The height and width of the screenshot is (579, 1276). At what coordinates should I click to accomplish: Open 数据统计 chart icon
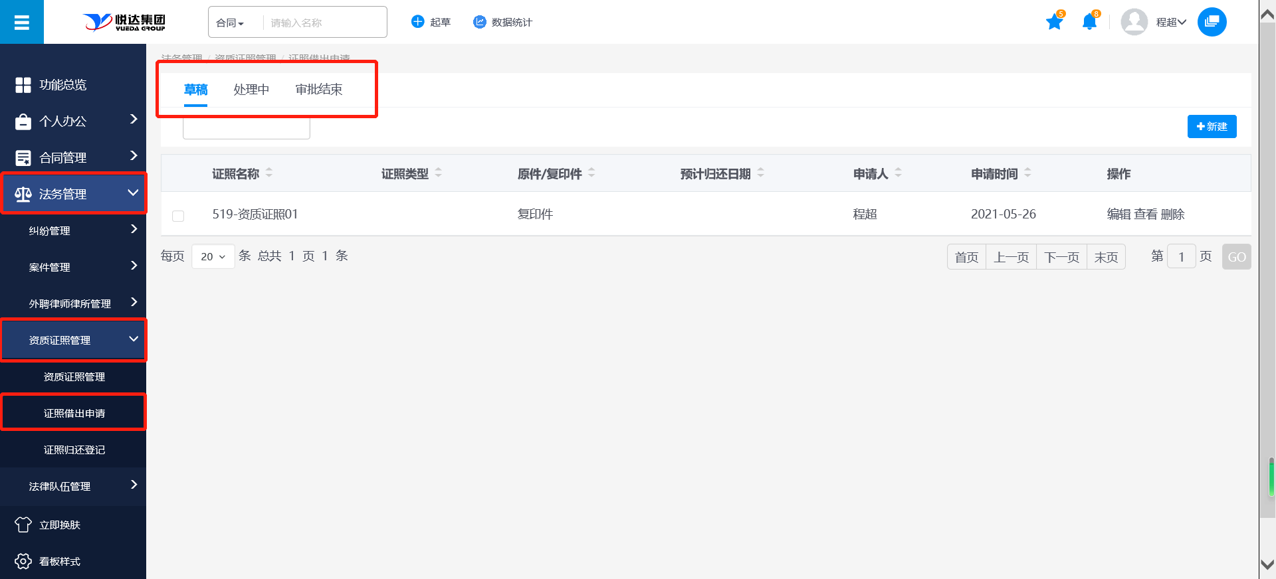[479, 22]
